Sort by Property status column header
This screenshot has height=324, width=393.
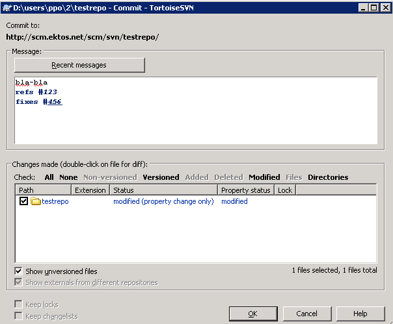(x=245, y=190)
